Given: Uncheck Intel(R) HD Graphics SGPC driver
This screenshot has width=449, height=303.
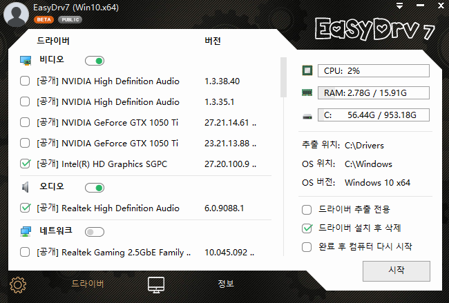Looking at the screenshot, I should [x=26, y=164].
